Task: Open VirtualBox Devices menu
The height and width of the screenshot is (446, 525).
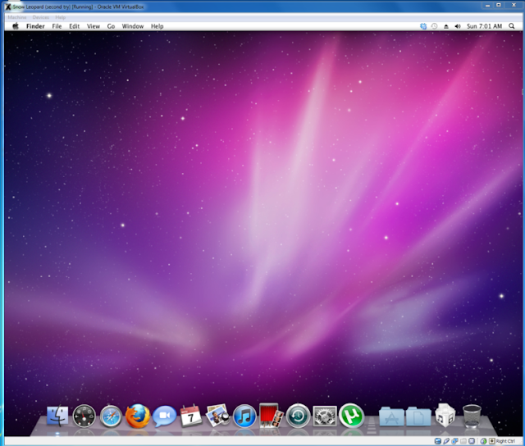Action: (41, 17)
